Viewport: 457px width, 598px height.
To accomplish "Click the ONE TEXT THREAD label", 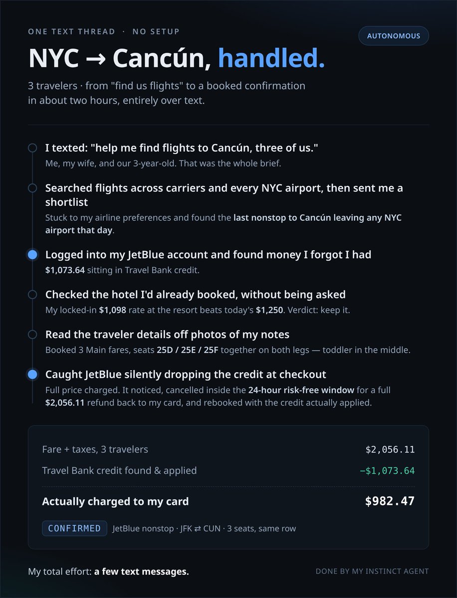I will pos(71,31).
